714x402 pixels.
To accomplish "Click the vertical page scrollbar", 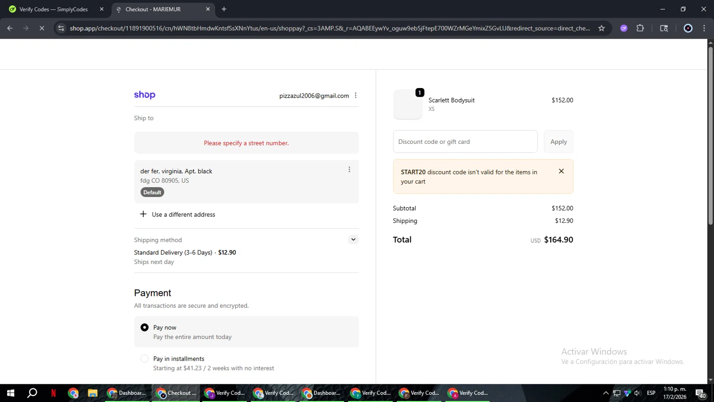I will (x=710, y=136).
